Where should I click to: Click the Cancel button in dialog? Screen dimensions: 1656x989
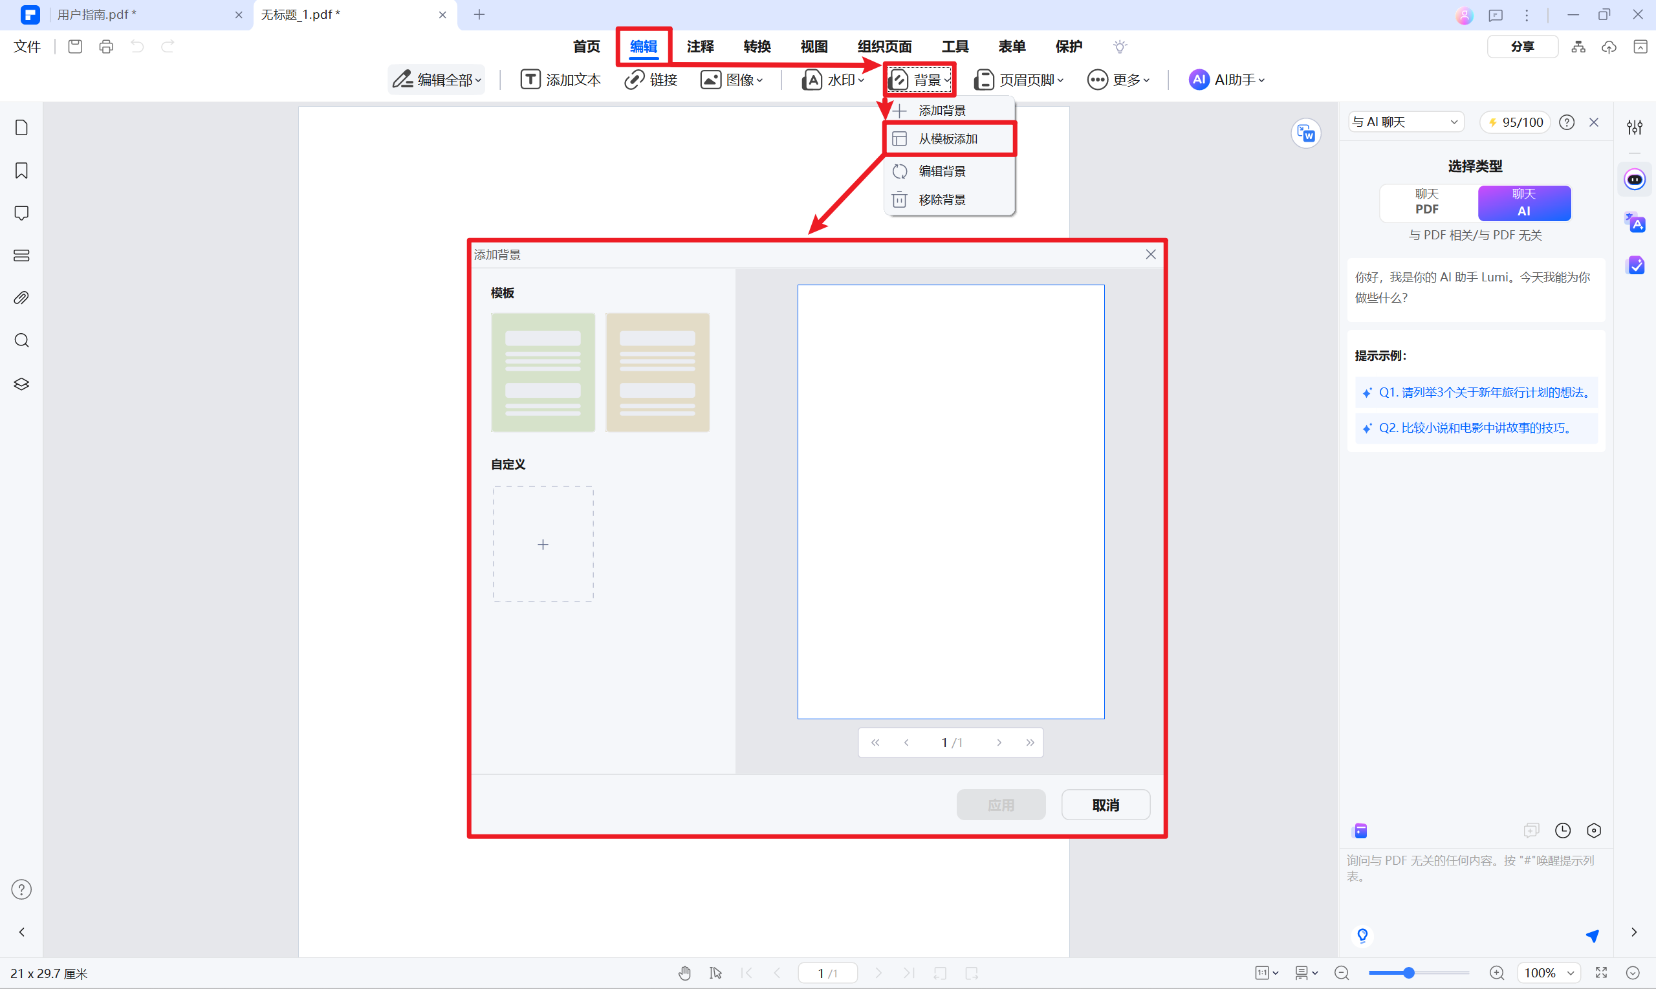(x=1105, y=805)
